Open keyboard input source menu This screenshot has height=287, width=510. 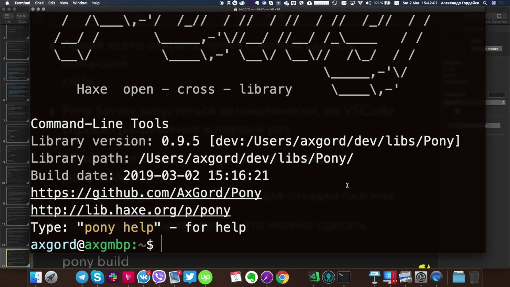click(x=396, y=3)
